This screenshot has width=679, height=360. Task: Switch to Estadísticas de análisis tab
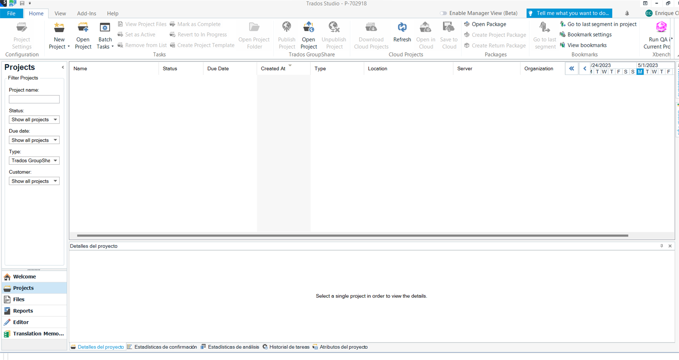(230, 347)
